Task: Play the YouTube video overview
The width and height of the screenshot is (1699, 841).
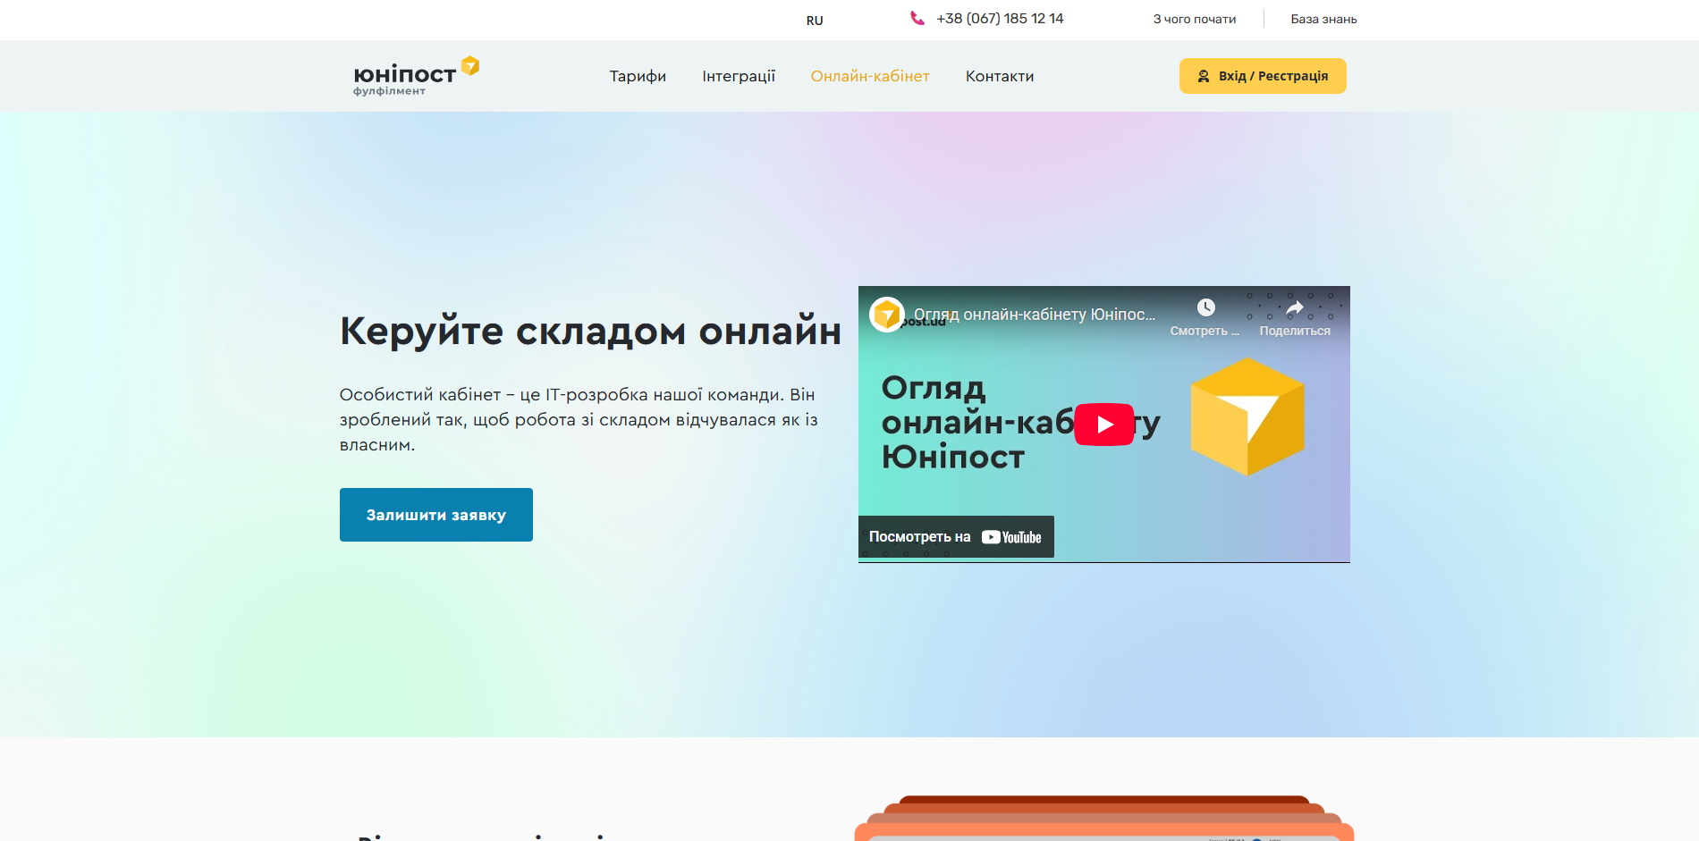Action: click(1103, 425)
